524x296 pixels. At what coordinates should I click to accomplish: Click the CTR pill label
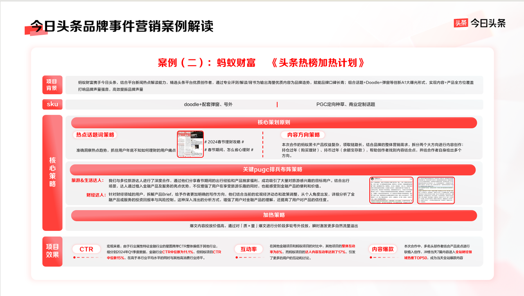(x=86, y=249)
